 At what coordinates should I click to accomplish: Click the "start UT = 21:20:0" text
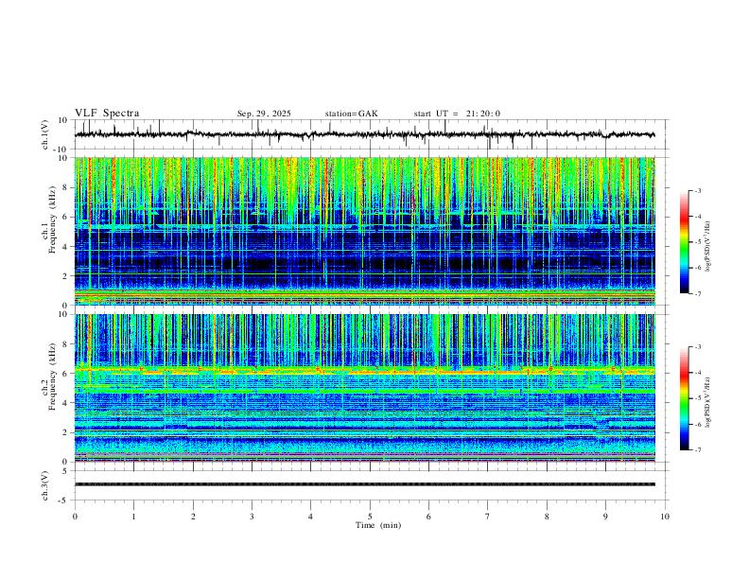[x=457, y=114]
